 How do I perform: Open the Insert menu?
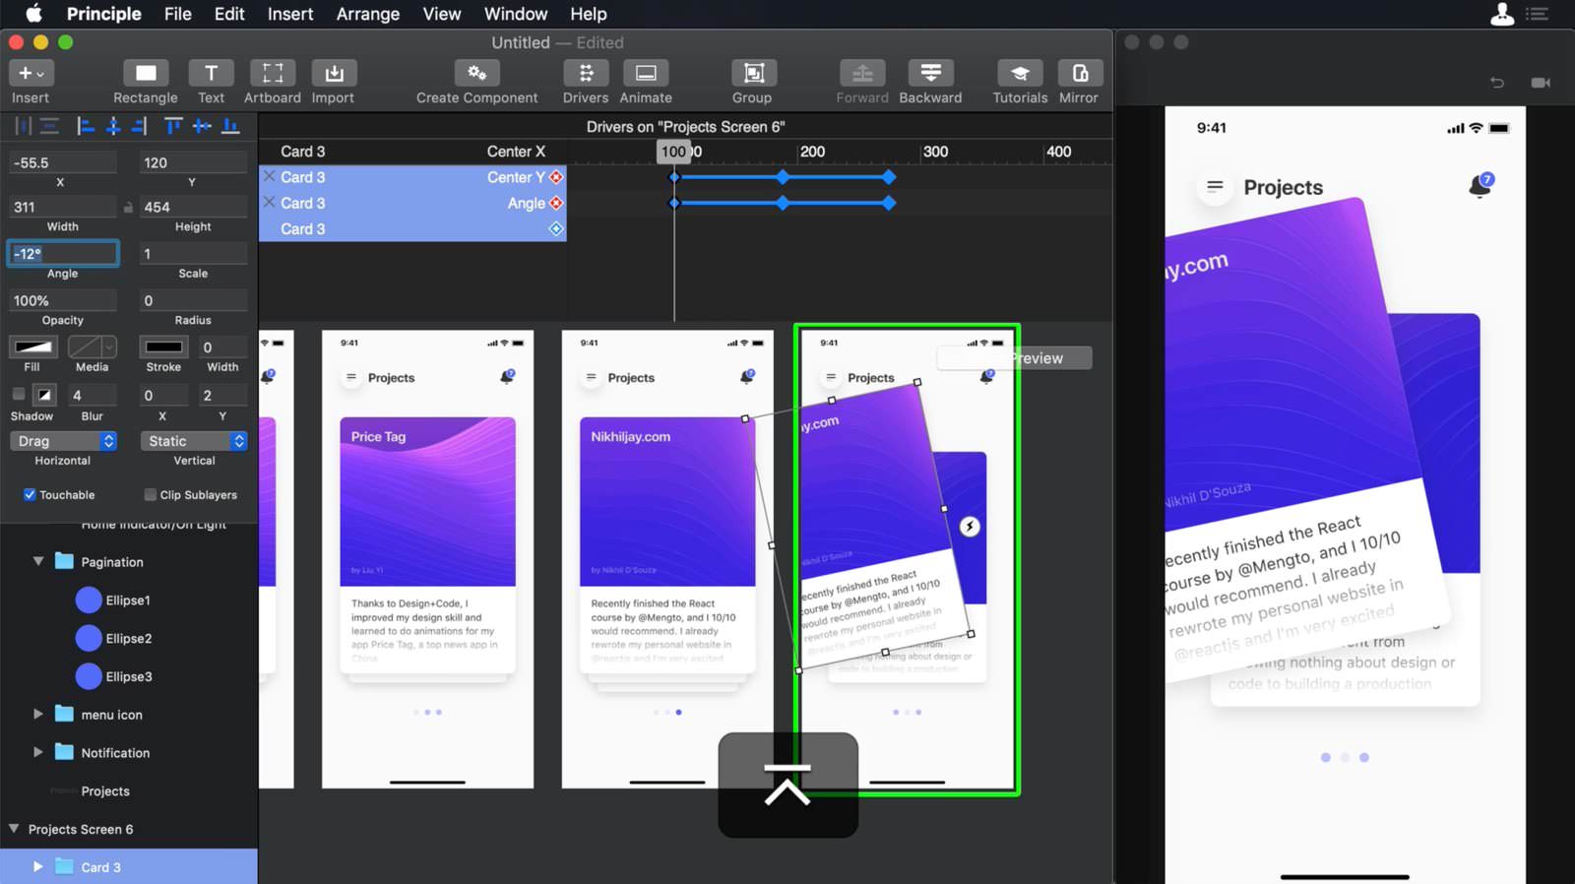(290, 14)
